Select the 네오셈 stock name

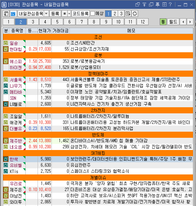[16, 147]
